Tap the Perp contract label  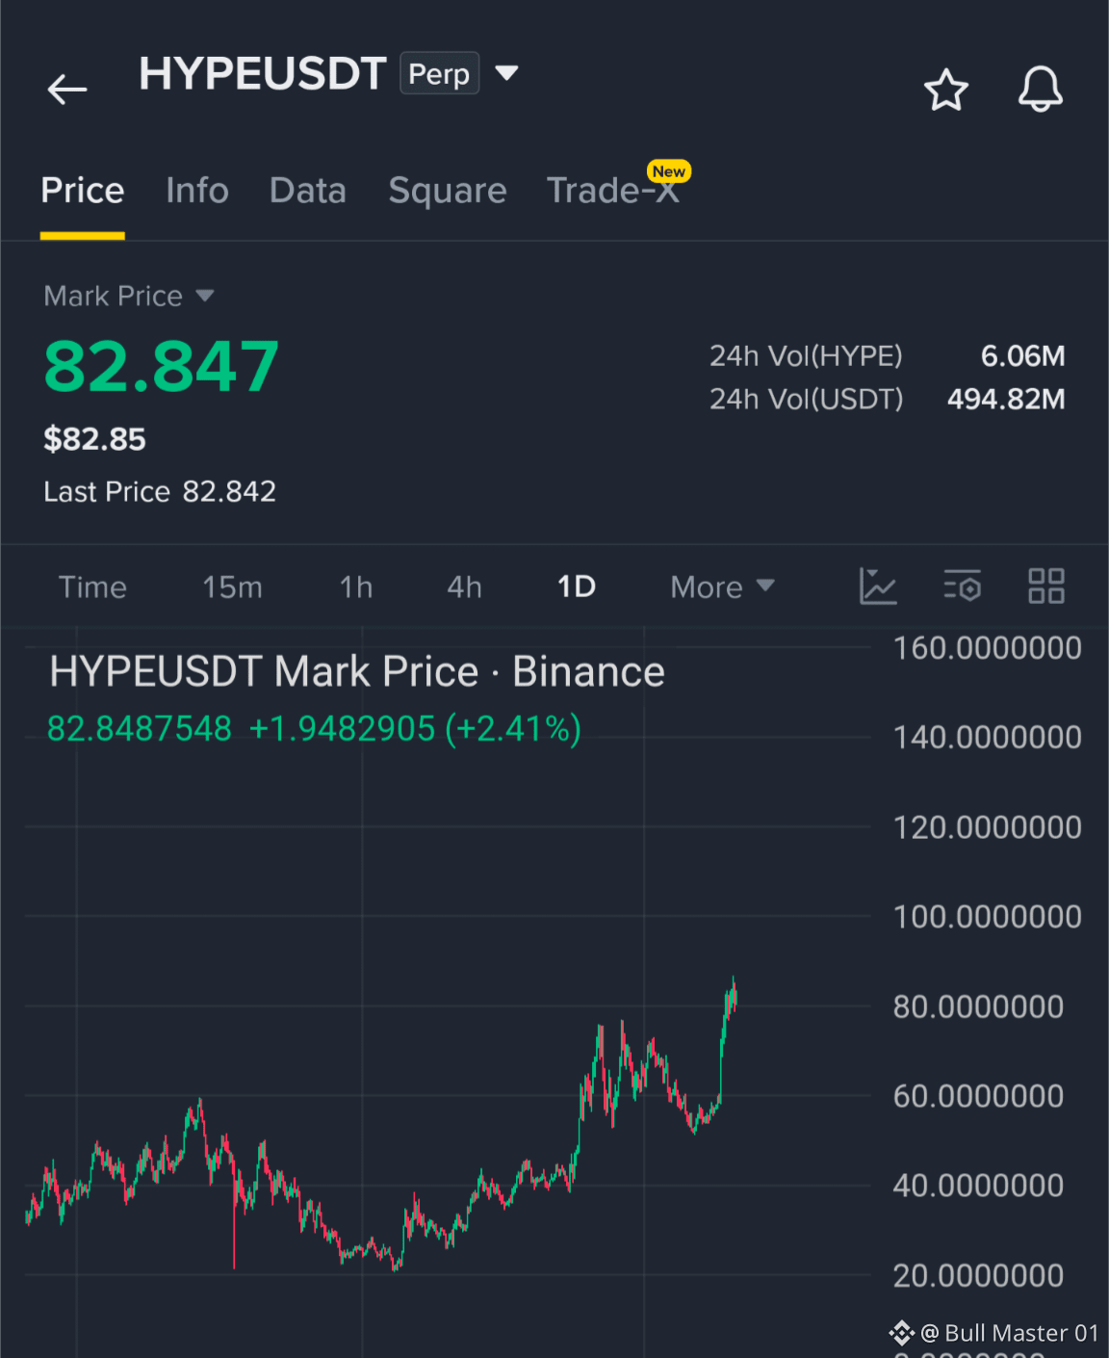point(439,73)
